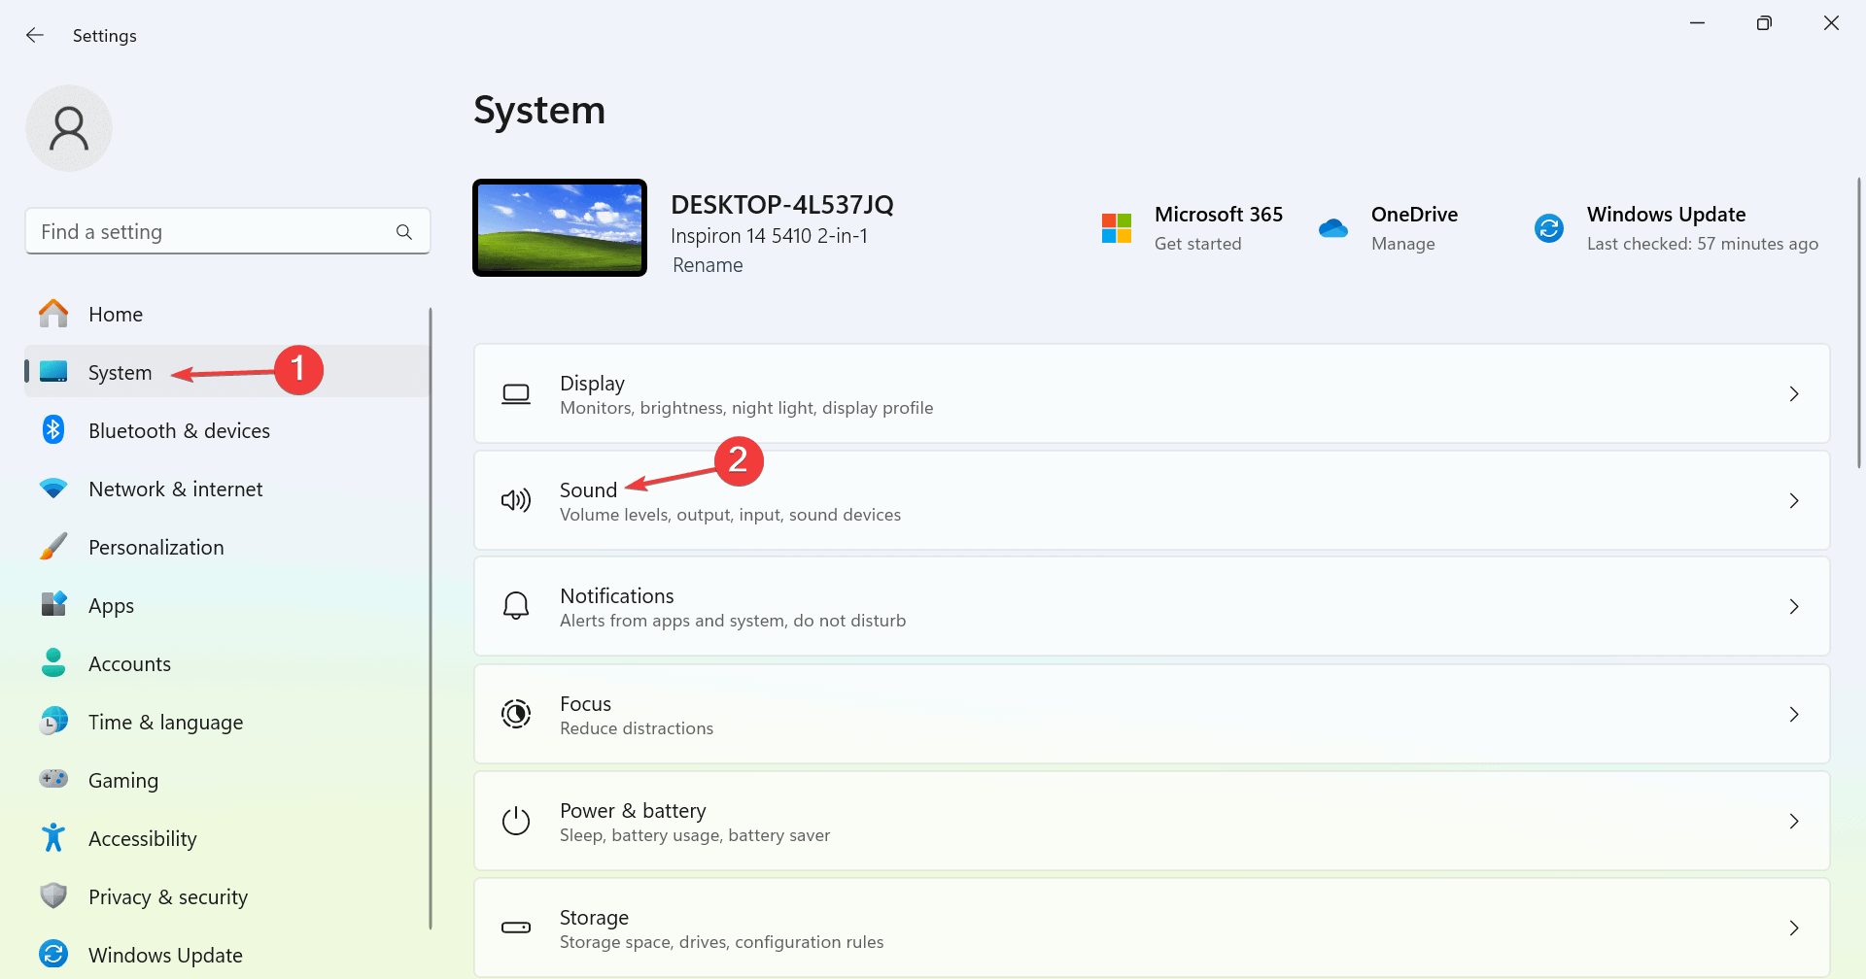Go to Personalization settings section
The height and width of the screenshot is (979, 1866).
(x=155, y=547)
